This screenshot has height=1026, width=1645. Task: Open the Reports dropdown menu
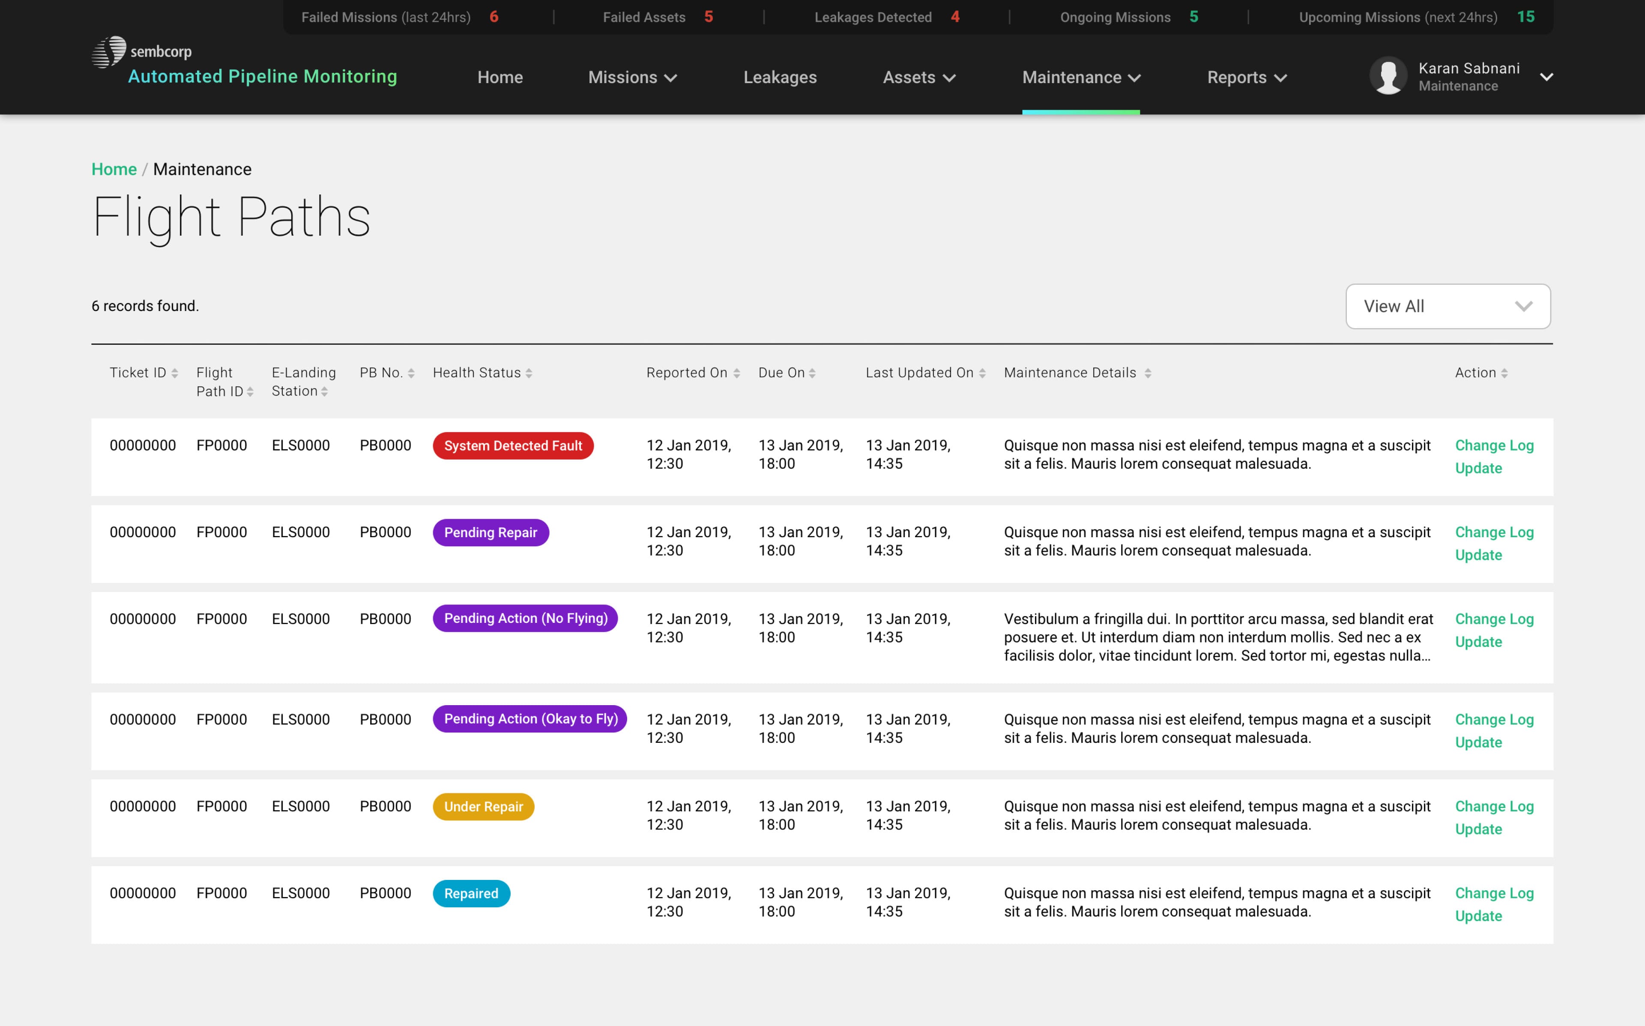pos(1245,78)
